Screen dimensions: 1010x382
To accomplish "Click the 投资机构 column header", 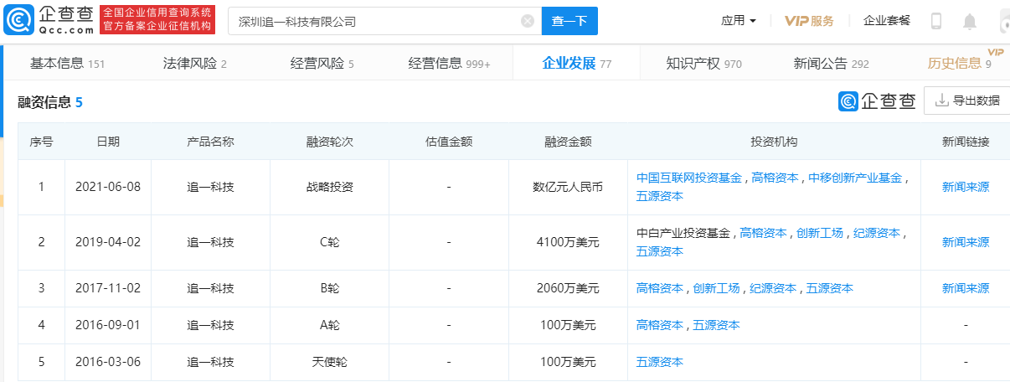I will [x=775, y=142].
